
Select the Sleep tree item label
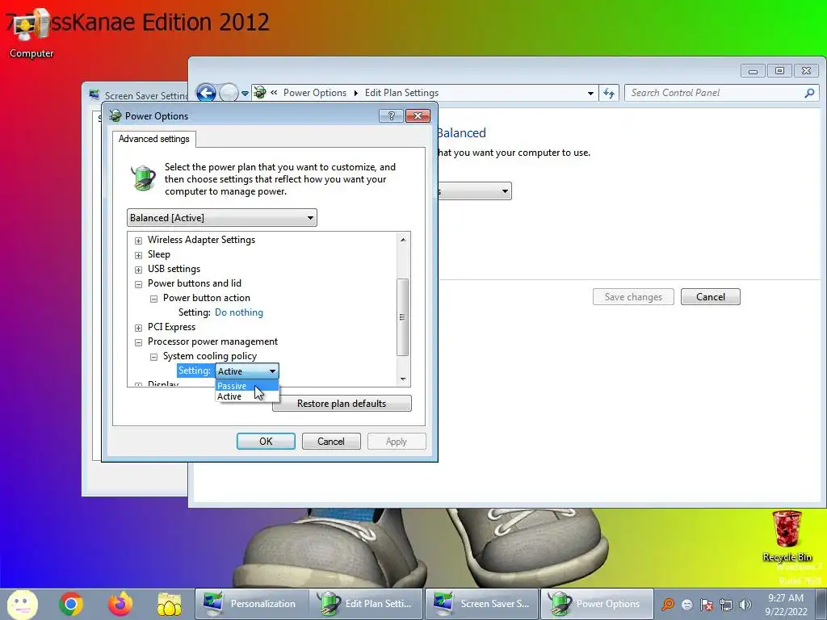pos(159,254)
